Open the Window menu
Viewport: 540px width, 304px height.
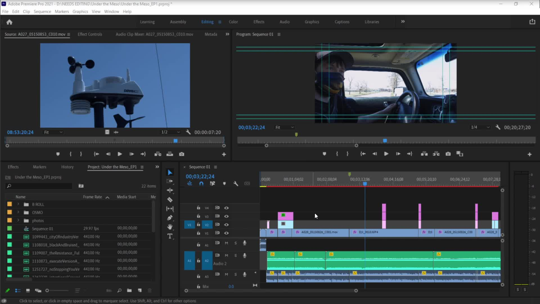coord(111,12)
